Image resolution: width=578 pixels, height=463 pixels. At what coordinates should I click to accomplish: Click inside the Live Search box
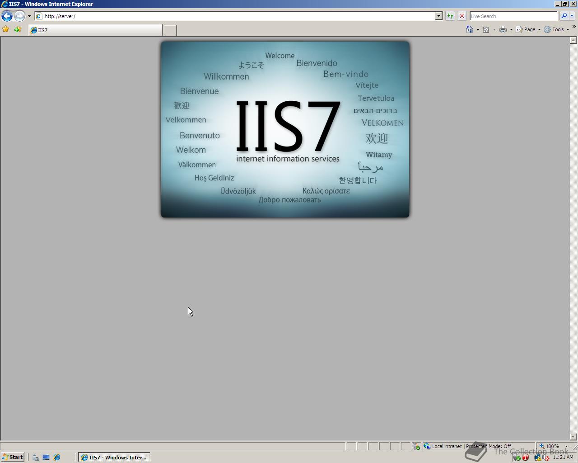[x=513, y=16]
